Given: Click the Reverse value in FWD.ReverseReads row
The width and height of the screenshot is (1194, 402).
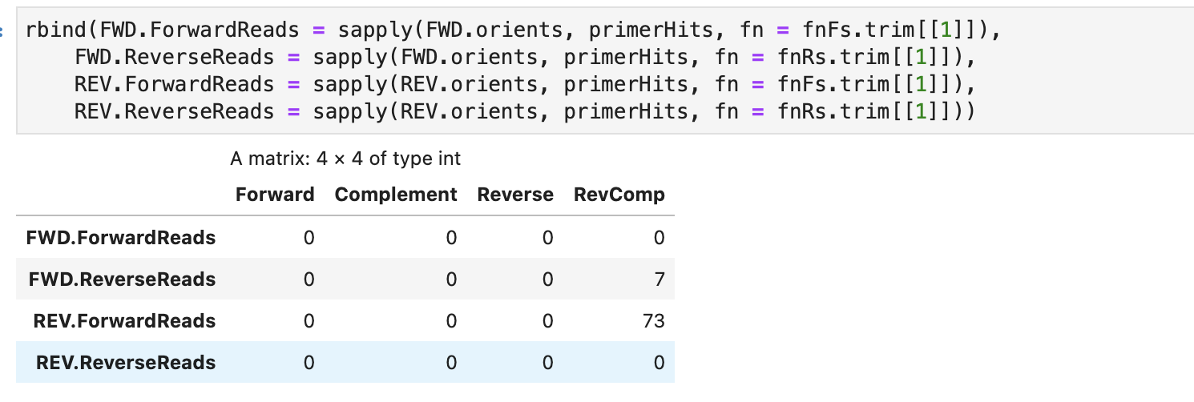Looking at the screenshot, I should point(548,279).
